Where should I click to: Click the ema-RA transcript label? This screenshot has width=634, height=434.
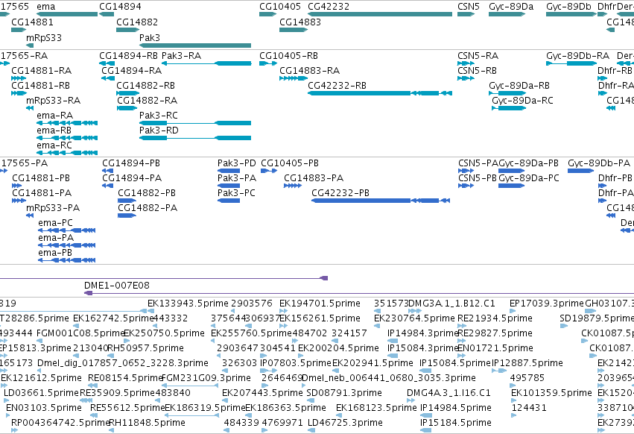click(54, 116)
